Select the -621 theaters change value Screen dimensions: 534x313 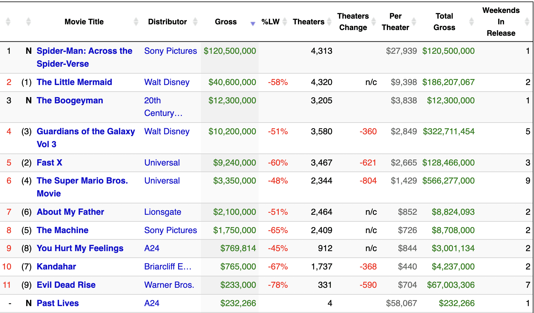[368, 163]
